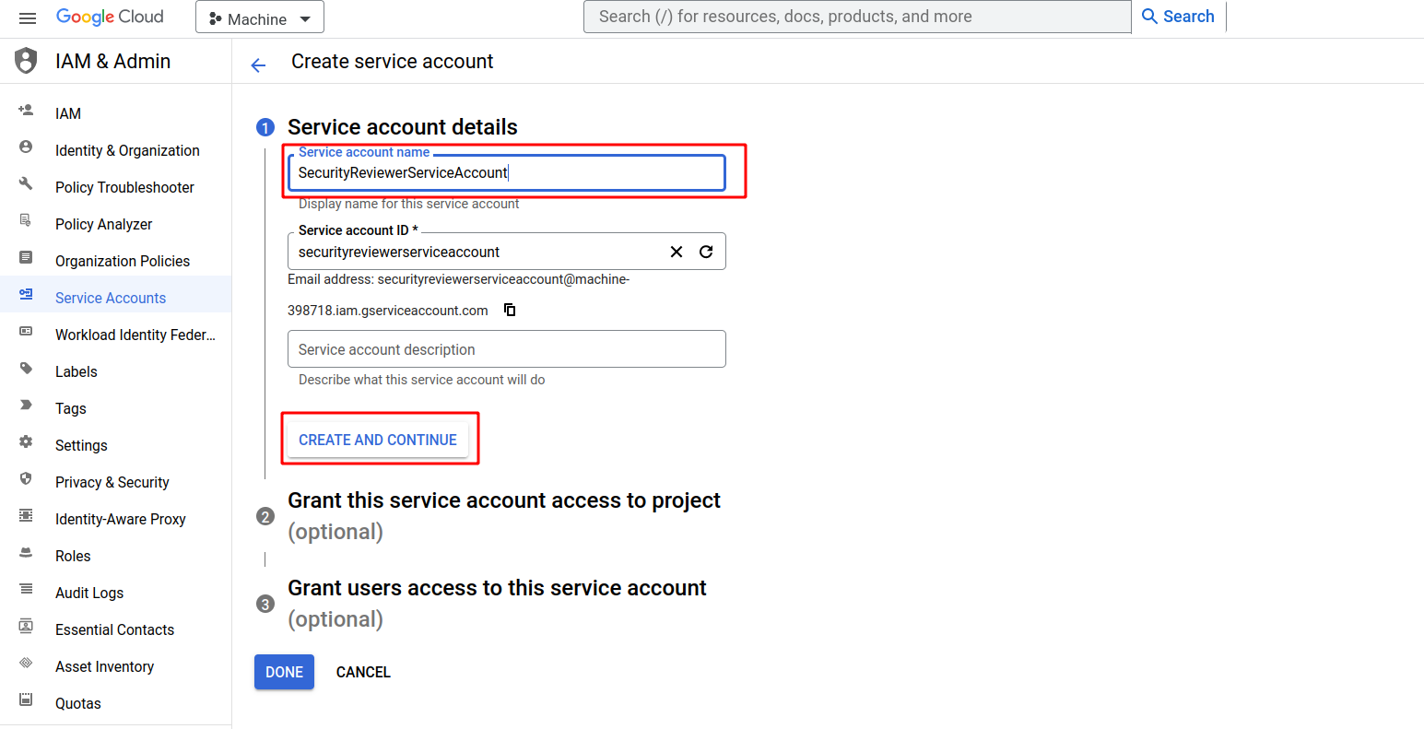The height and width of the screenshot is (729, 1424).
Task: Clear the Service account ID field
Action: coord(676,251)
